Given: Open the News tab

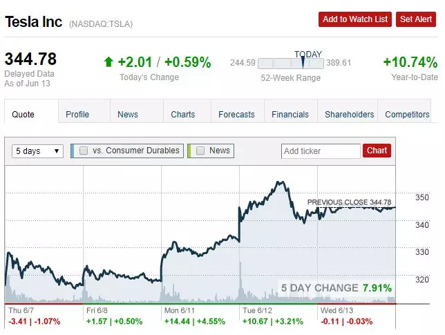Looking at the screenshot, I should pos(128,115).
